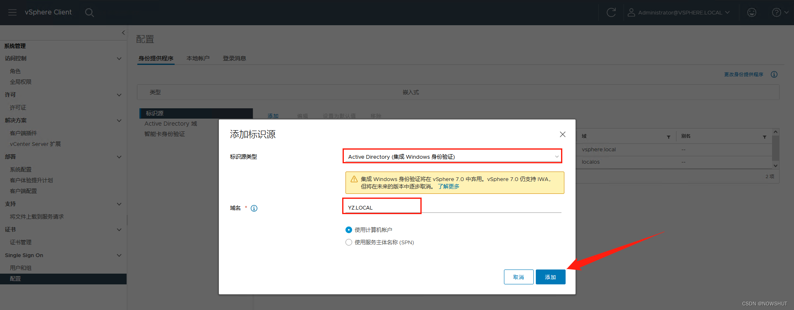Switch to the 登录消息 tab
The height and width of the screenshot is (310, 794).
pyautogui.click(x=234, y=58)
